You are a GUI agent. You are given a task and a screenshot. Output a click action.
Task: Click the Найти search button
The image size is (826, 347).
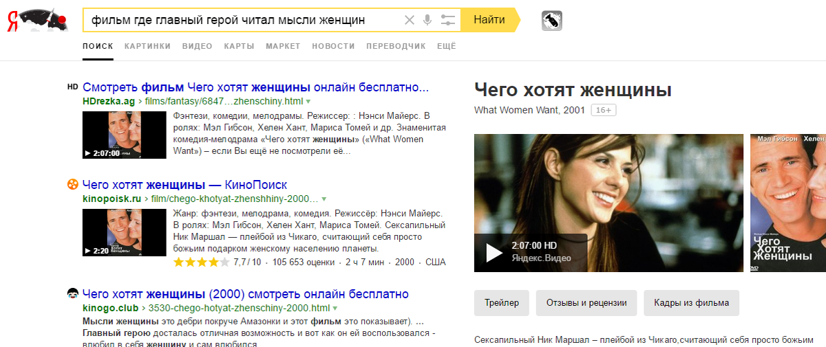click(489, 20)
